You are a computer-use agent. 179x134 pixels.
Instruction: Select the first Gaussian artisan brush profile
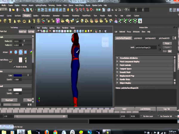click(x=10, y=52)
